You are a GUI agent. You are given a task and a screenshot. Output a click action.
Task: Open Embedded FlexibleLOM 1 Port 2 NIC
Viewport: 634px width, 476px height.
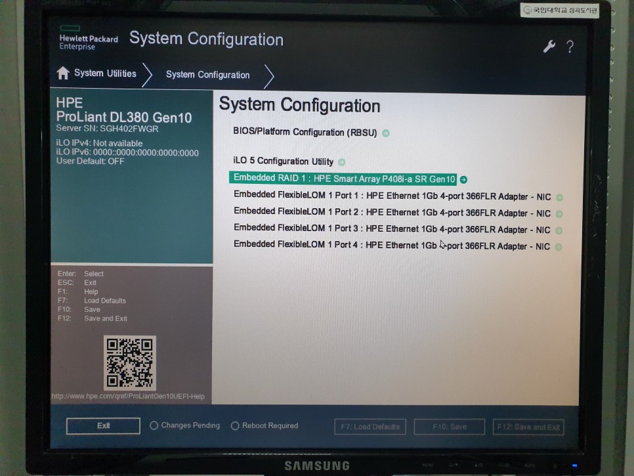tap(392, 212)
